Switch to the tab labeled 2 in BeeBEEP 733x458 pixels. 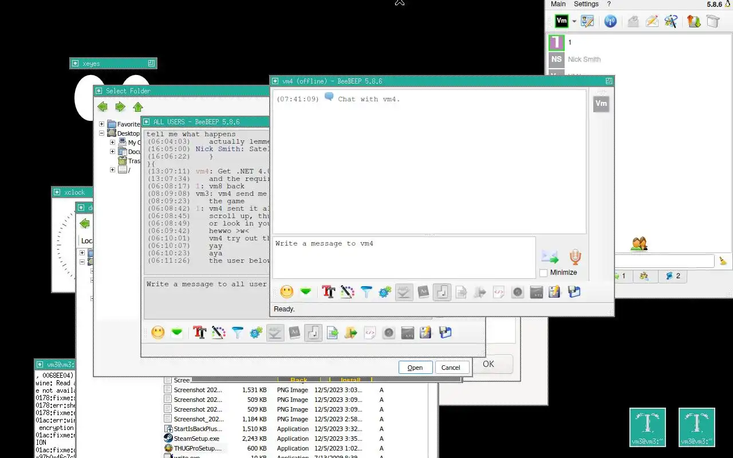[672, 276]
